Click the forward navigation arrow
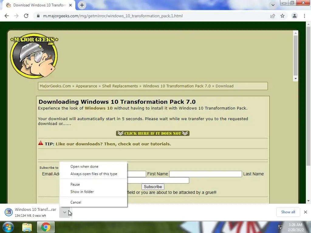Image resolution: width=311 pixels, height=233 pixels. pos(16,16)
